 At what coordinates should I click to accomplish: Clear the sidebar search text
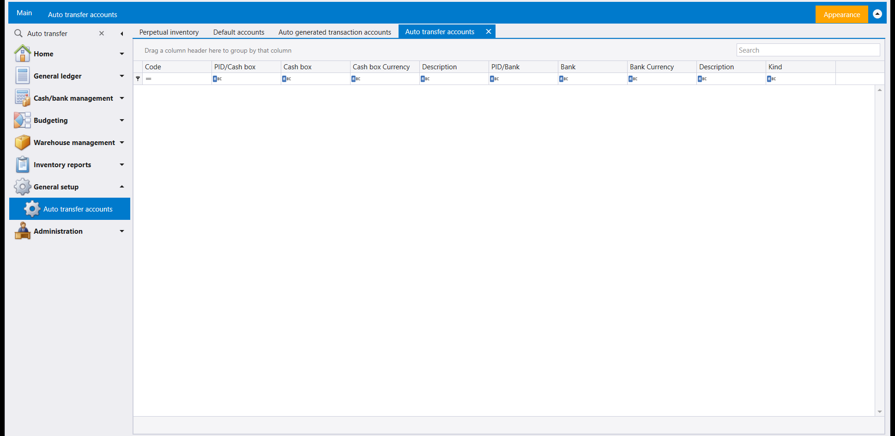pos(102,33)
